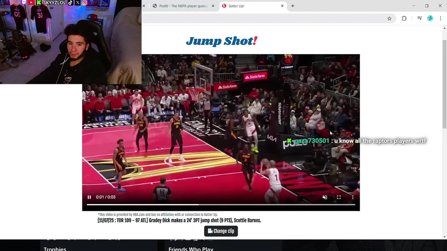Image resolution: width=447 pixels, height=251 pixels.
Task: Click the Change clip button
Action: pos(221,231)
